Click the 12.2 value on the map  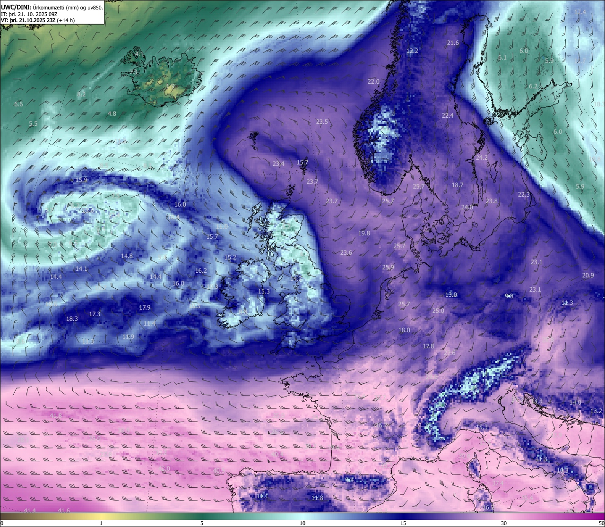coord(412,51)
